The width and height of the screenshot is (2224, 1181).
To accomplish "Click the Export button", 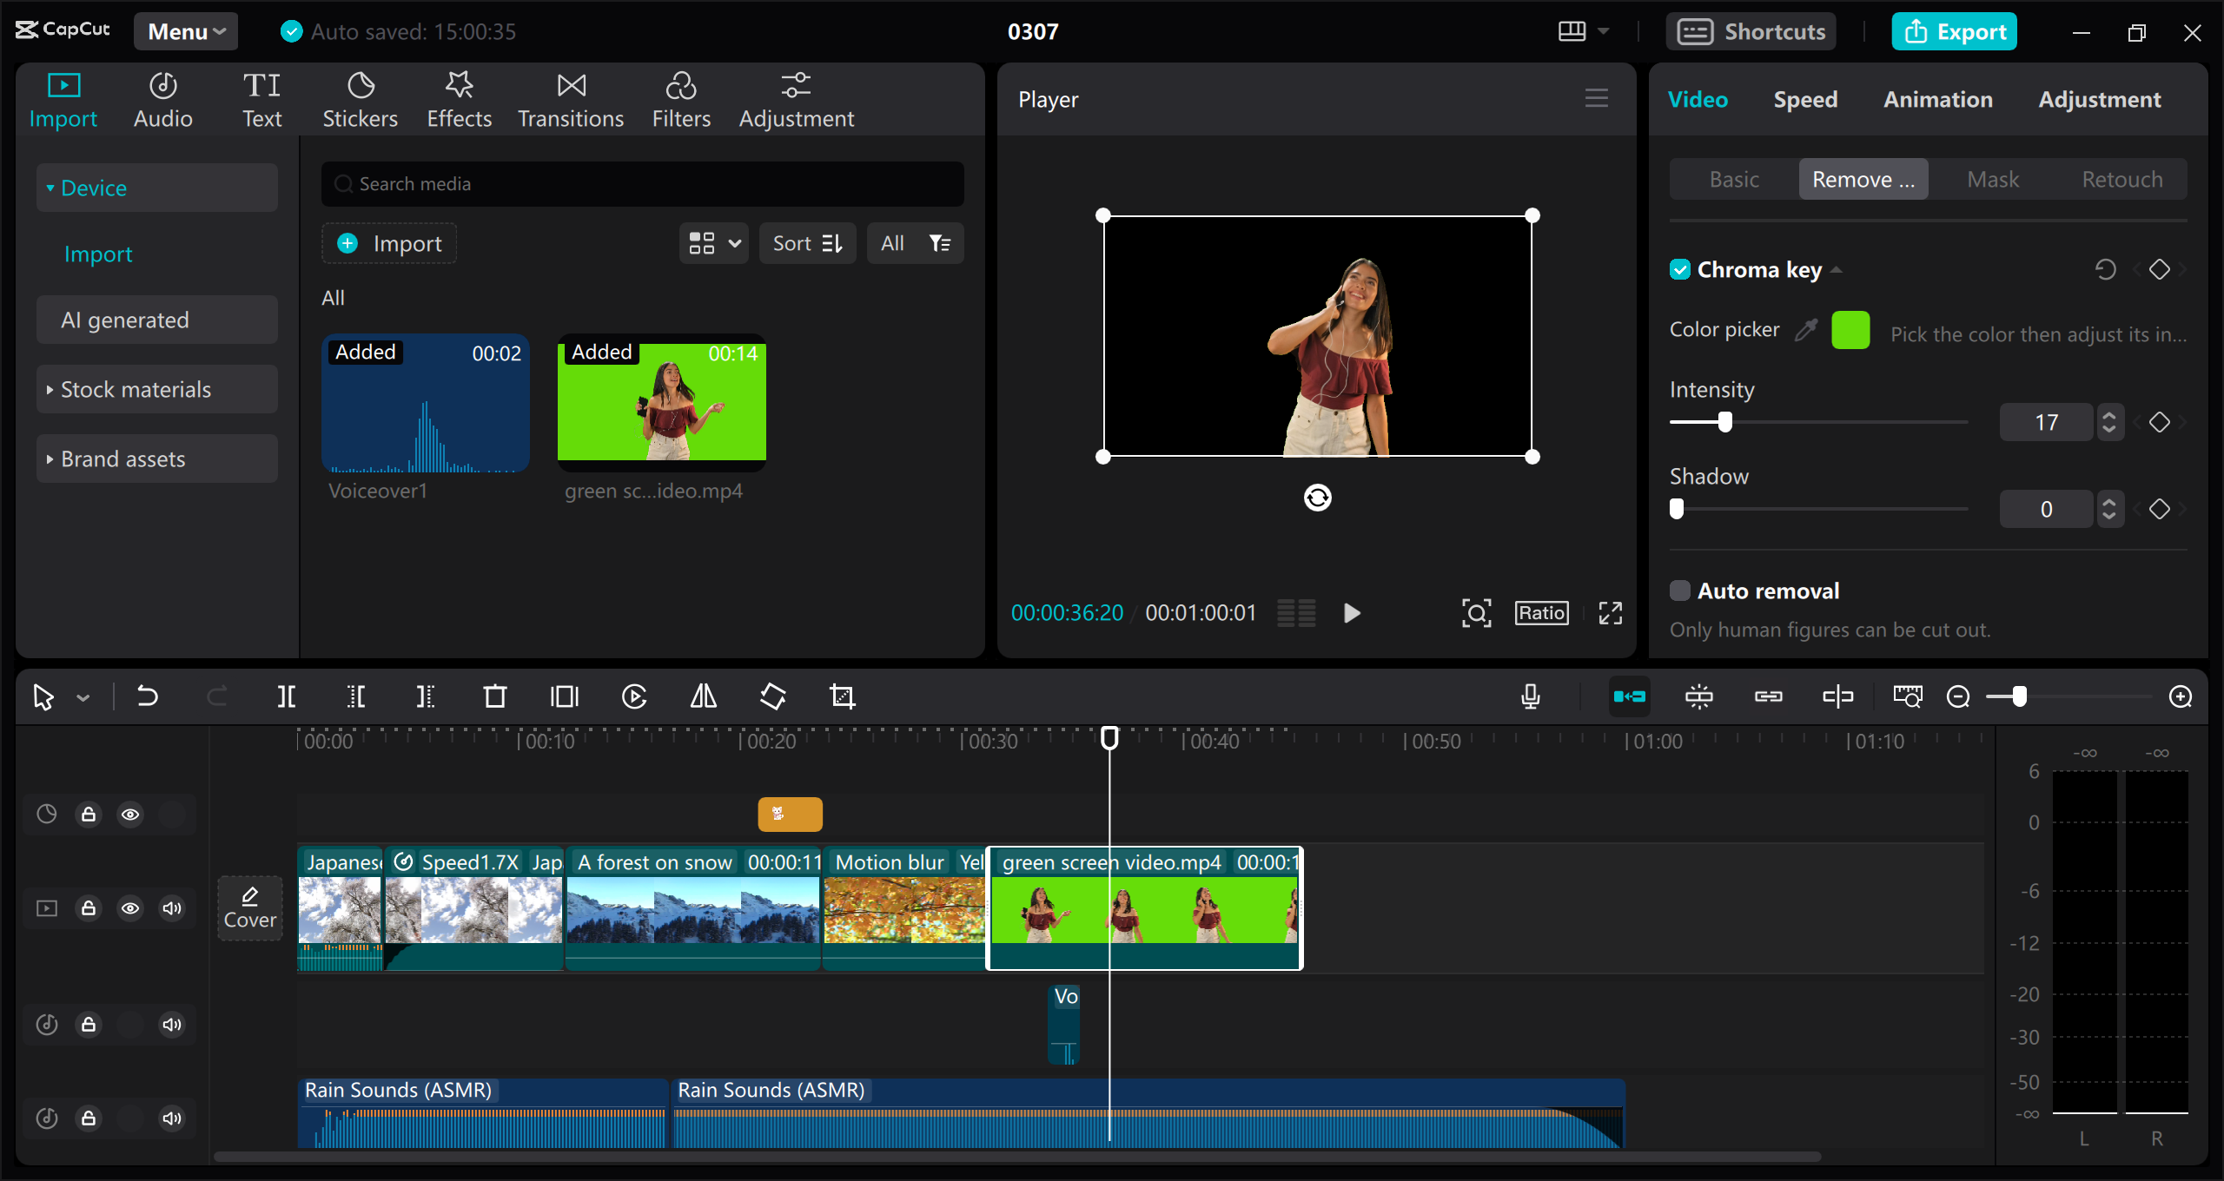I will 1954,30.
